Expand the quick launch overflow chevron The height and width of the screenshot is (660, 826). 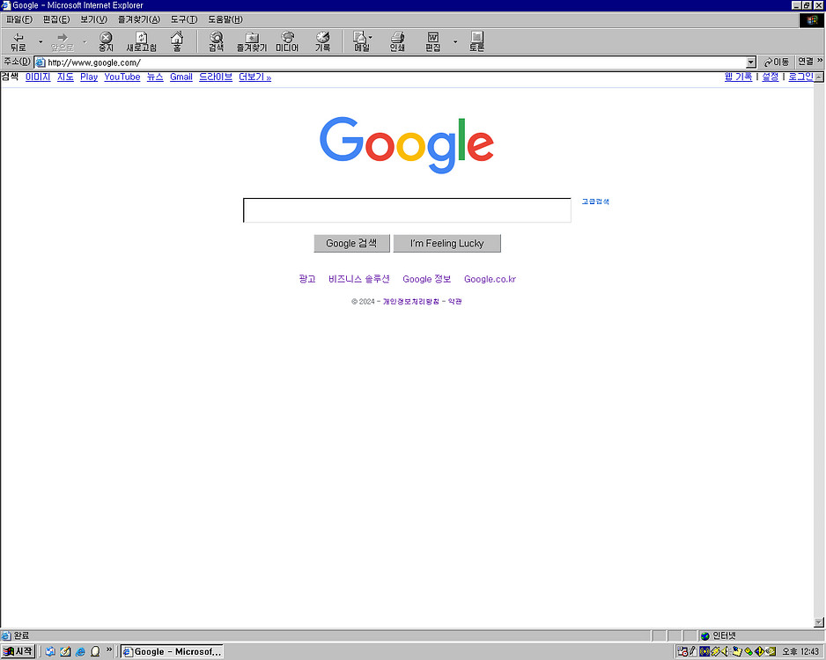click(109, 650)
